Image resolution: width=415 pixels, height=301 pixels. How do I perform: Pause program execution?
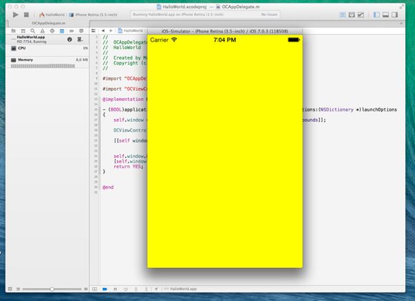click(115, 289)
